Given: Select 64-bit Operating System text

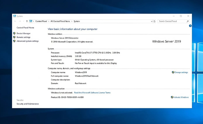Looking at the screenshot, I should click(94, 60).
